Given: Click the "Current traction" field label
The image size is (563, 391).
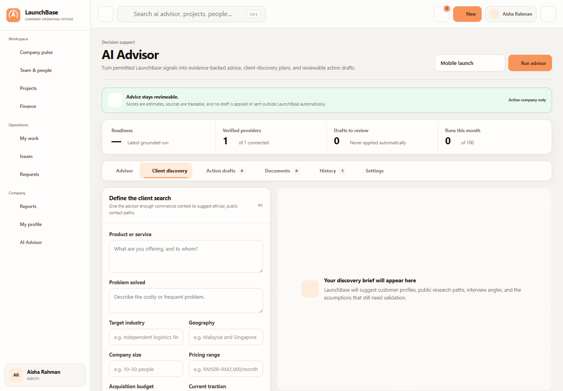Looking at the screenshot, I should click(207, 386).
